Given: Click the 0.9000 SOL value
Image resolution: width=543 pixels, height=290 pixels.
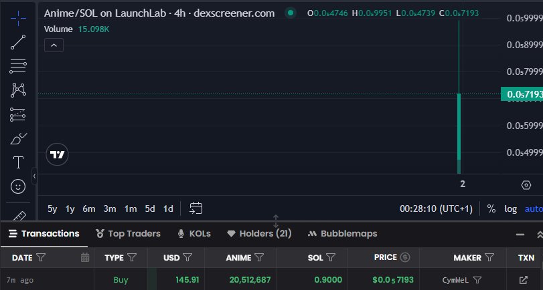Looking at the screenshot, I should (328, 280).
